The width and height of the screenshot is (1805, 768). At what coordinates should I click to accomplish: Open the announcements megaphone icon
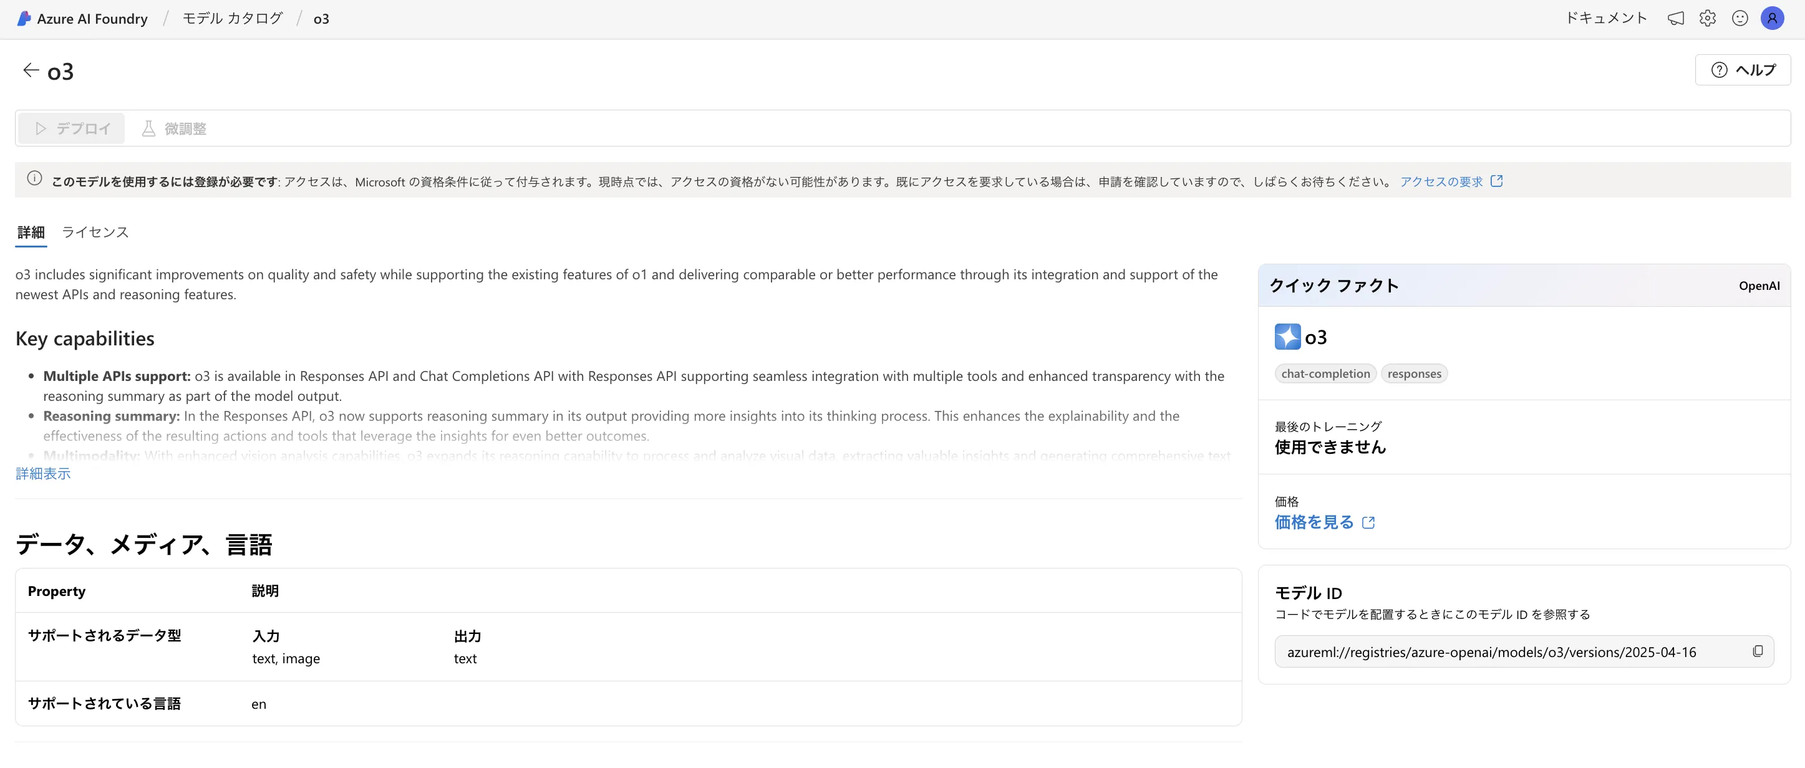(x=1675, y=19)
